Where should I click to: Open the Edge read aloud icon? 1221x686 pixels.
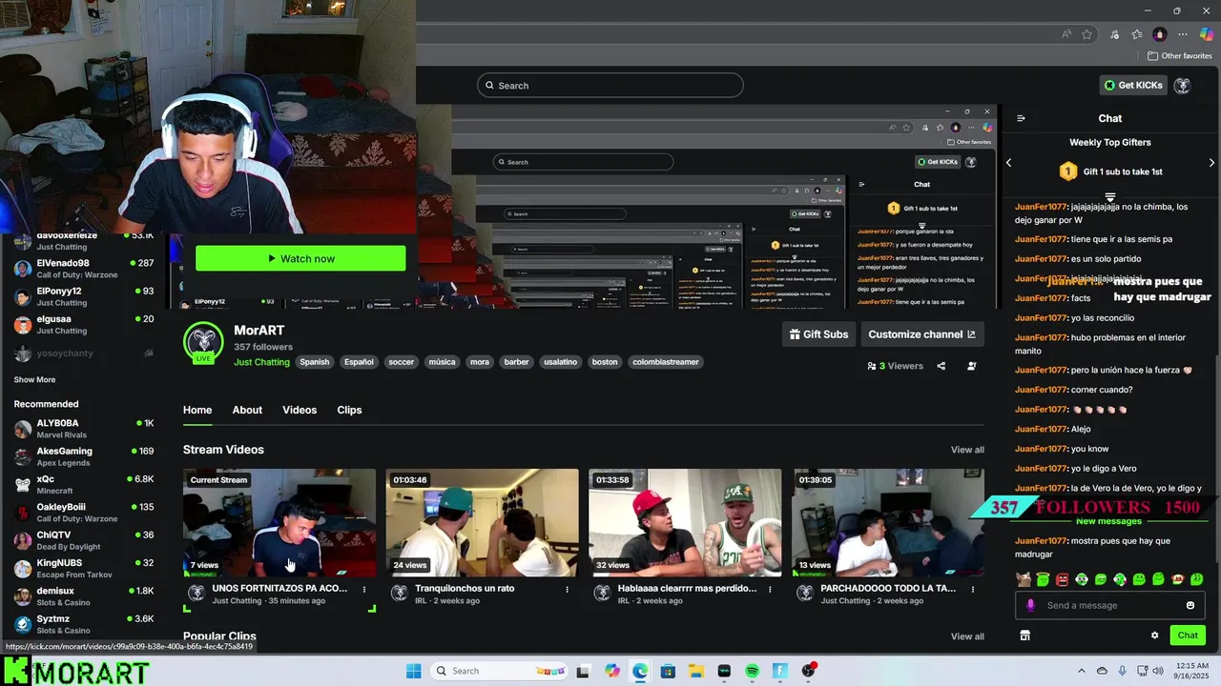[1066, 34]
